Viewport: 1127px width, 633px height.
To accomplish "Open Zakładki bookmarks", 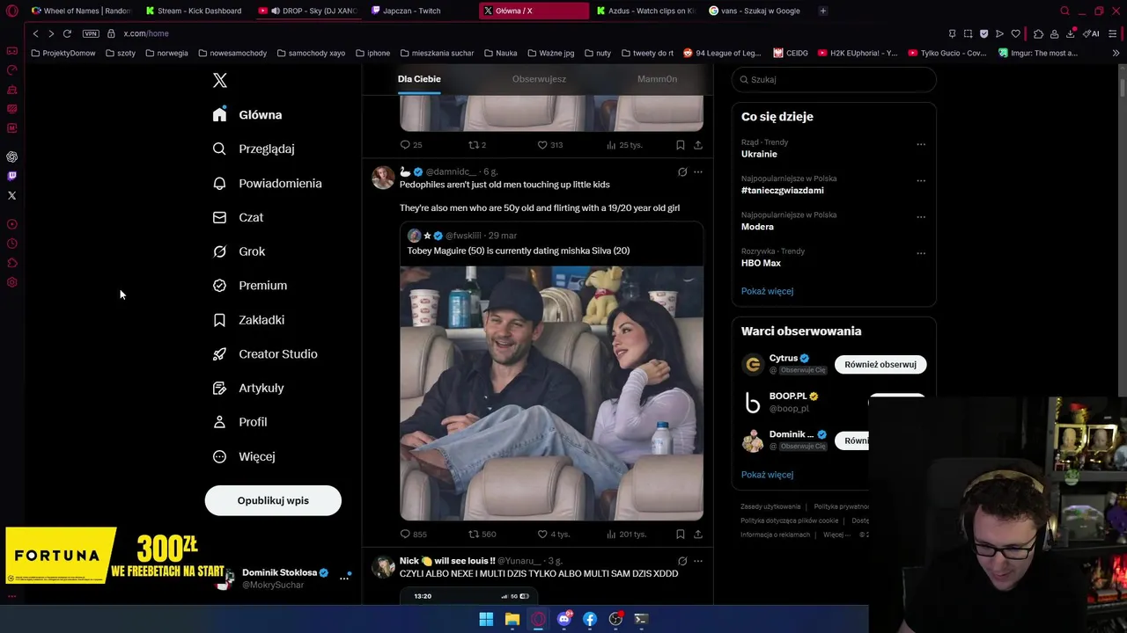I will click(x=248, y=320).
